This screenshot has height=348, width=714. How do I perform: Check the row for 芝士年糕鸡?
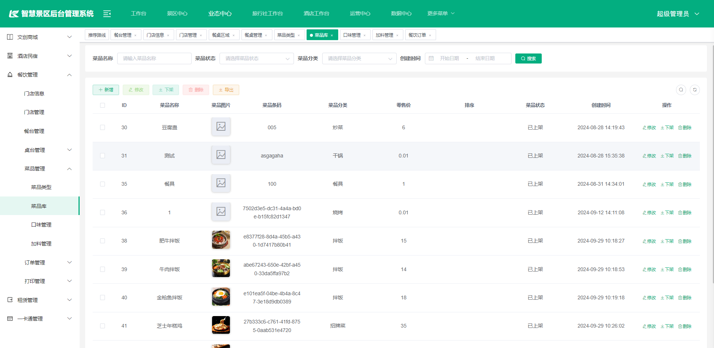point(103,326)
